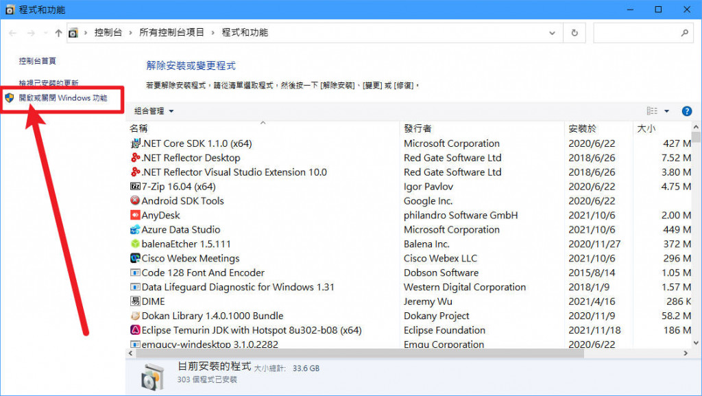Click the Android SDK Tools icon

coord(135,200)
